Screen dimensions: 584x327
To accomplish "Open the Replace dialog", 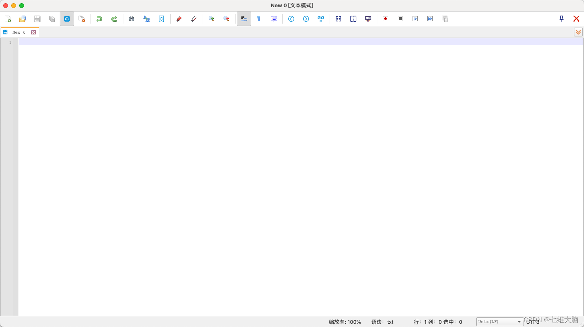I will 146,19.
